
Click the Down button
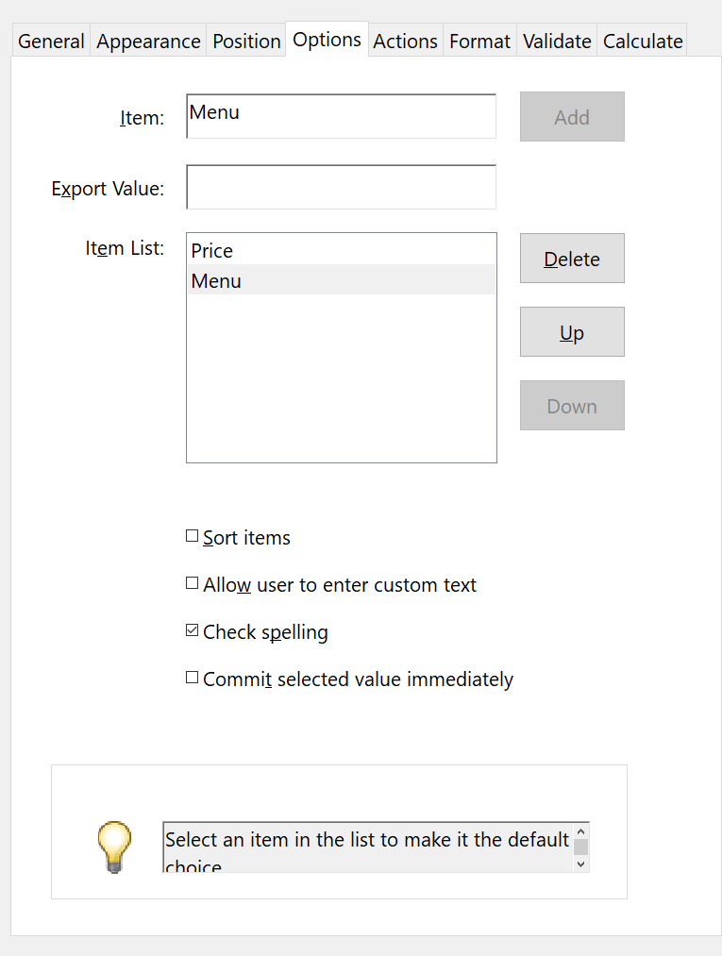point(572,405)
